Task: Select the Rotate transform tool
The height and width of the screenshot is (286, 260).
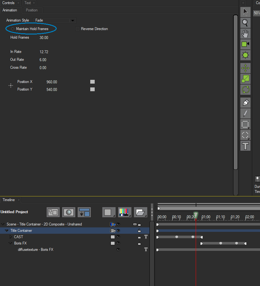Action: pos(245,90)
